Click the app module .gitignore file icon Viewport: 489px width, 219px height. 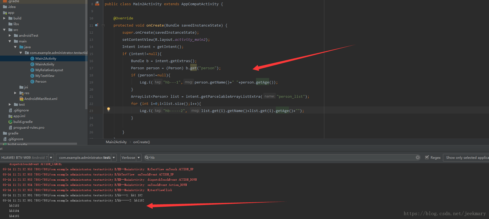[10, 110]
